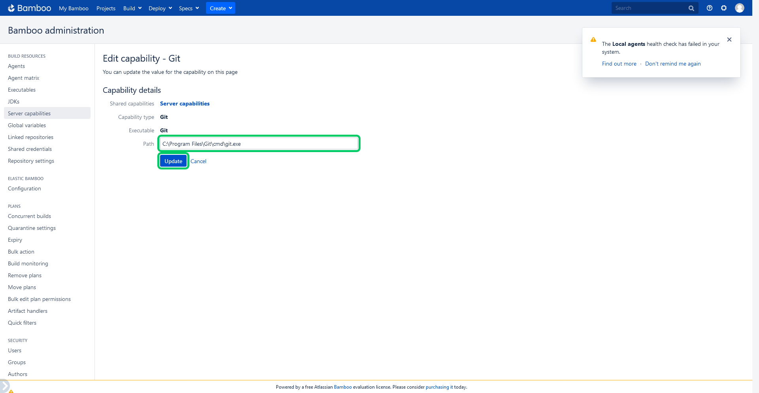
Task: Open the Server capabilities bold link
Action: (185, 103)
